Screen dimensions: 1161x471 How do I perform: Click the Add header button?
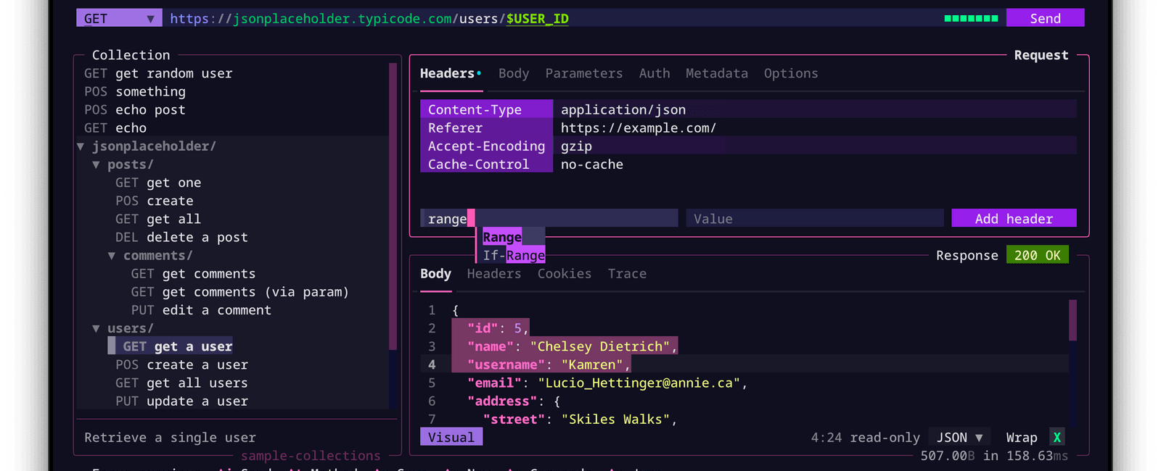tap(1013, 218)
